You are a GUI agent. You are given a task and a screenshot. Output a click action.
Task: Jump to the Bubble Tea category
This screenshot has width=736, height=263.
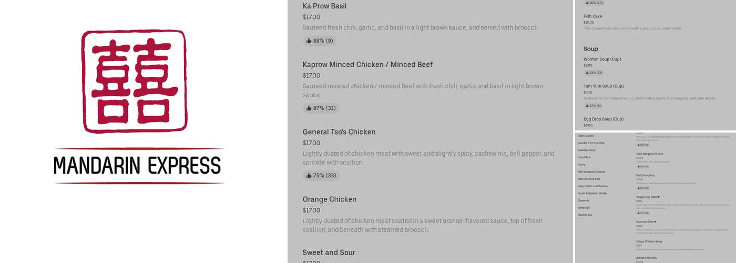[x=585, y=215]
